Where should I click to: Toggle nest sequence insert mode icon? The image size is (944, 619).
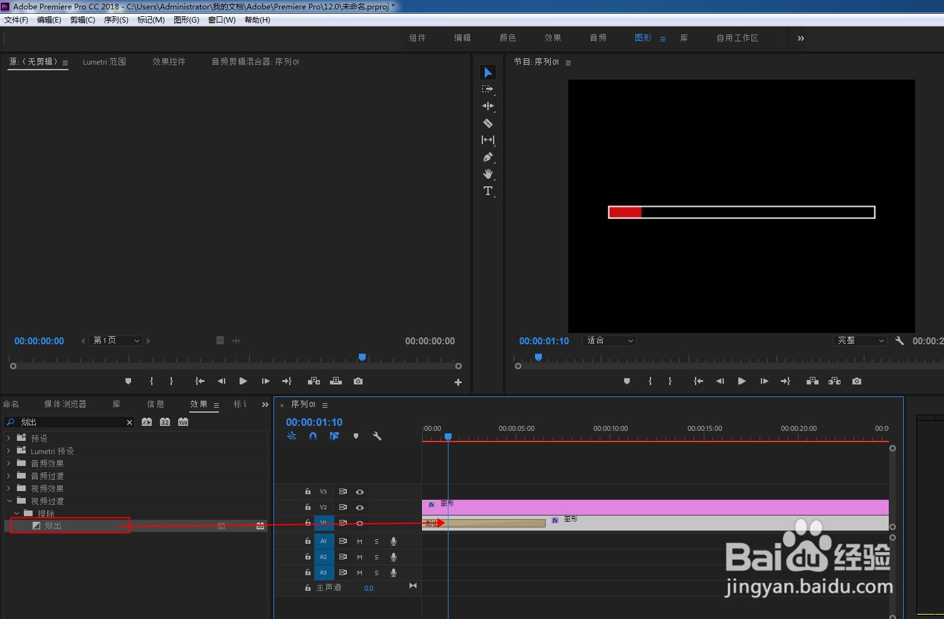coord(292,436)
